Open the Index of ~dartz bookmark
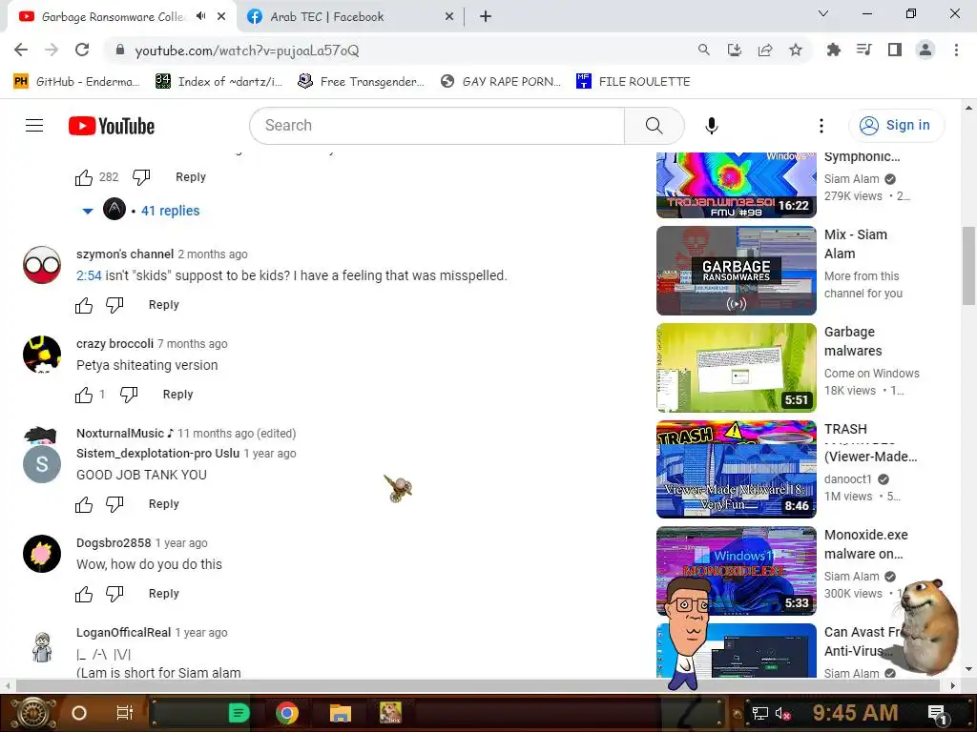The image size is (977, 732). (x=218, y=82)
